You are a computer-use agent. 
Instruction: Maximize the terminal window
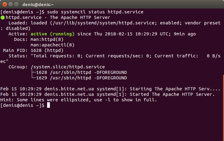click(x=16, y=4)
